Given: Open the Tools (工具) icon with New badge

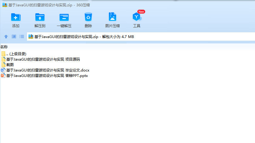Looking at the screenshot, I should click(x=137, y=17).
